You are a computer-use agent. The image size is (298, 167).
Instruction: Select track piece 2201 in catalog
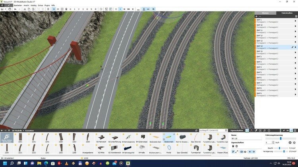click(x=20, y=138)
